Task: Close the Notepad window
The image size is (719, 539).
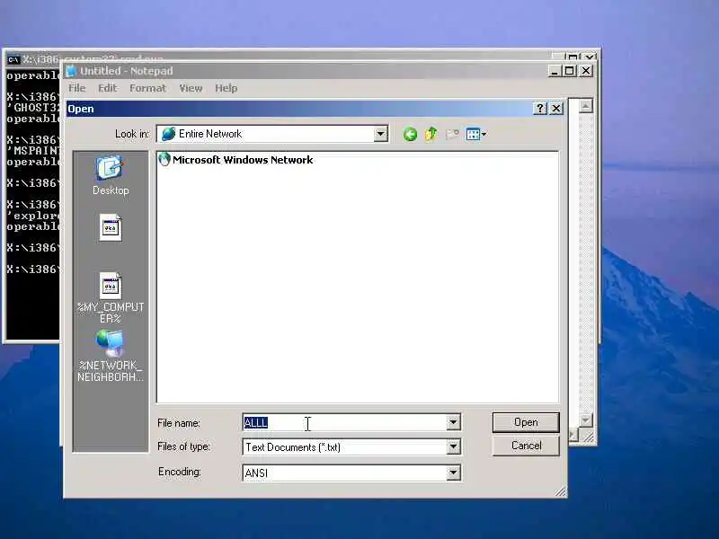Action: pos(586,71)
